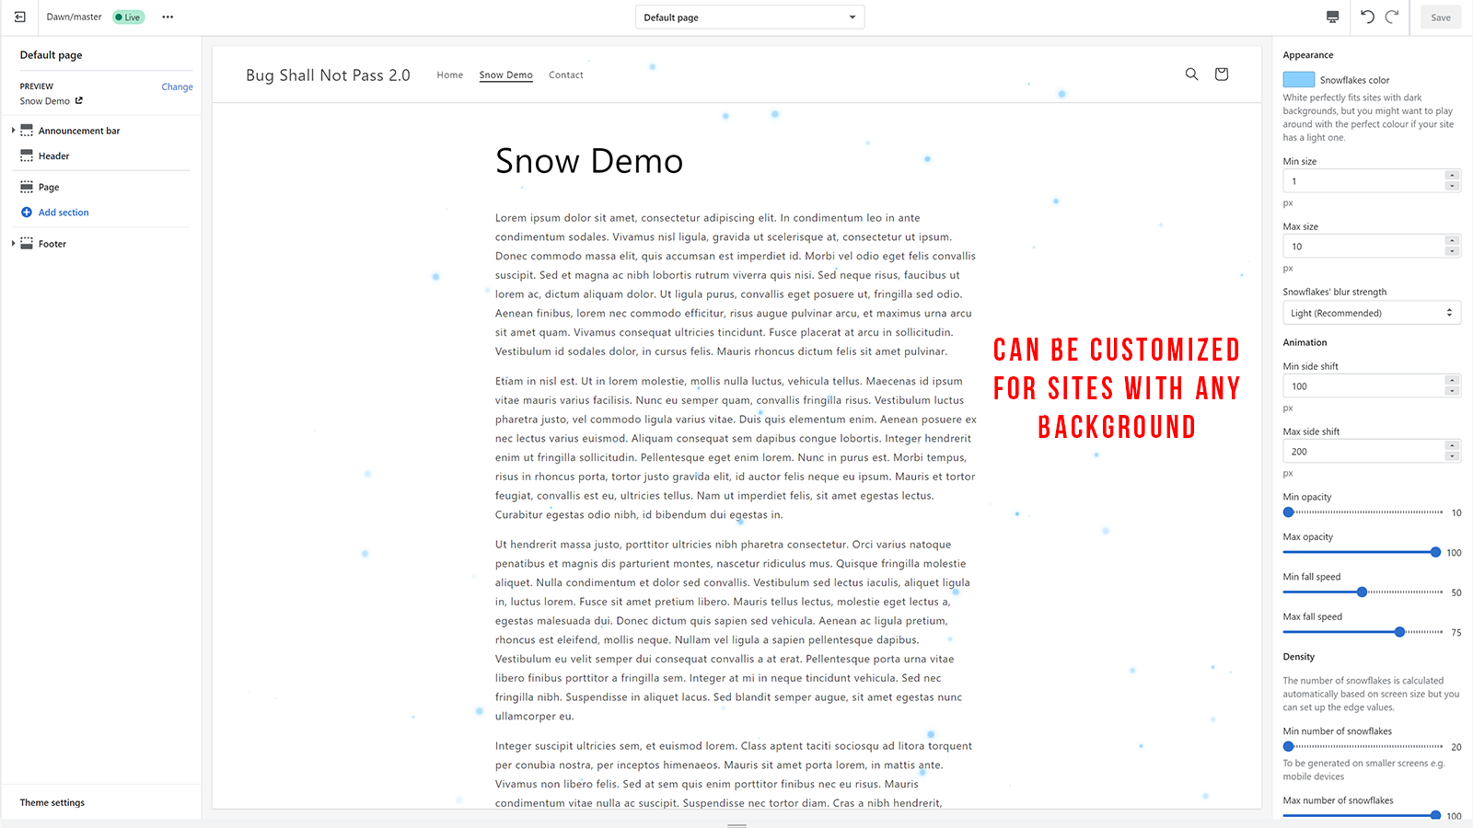Increase Min side shift with up arrow
The height and width of the screenshot is (828, 1473).
tap(1452, 381)
